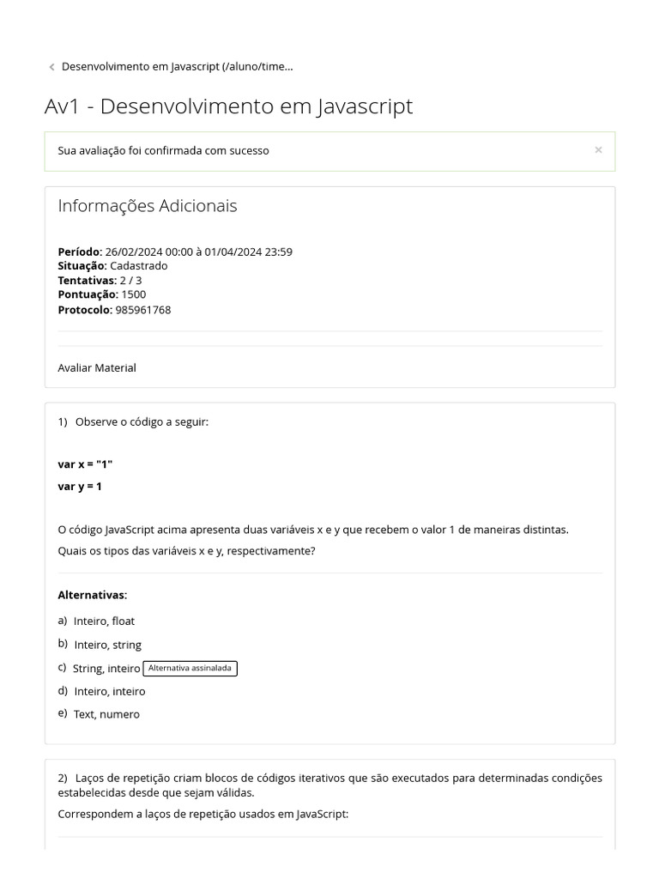
Task: Click the page title Av1 heading
Action: [228, 106]
